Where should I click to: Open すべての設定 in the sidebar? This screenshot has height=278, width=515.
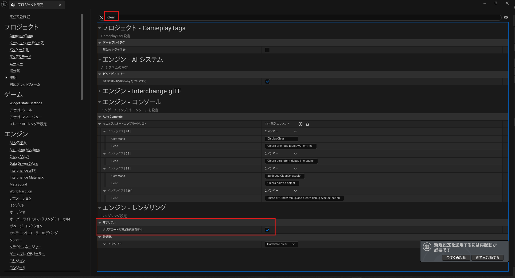coord(20,17)
